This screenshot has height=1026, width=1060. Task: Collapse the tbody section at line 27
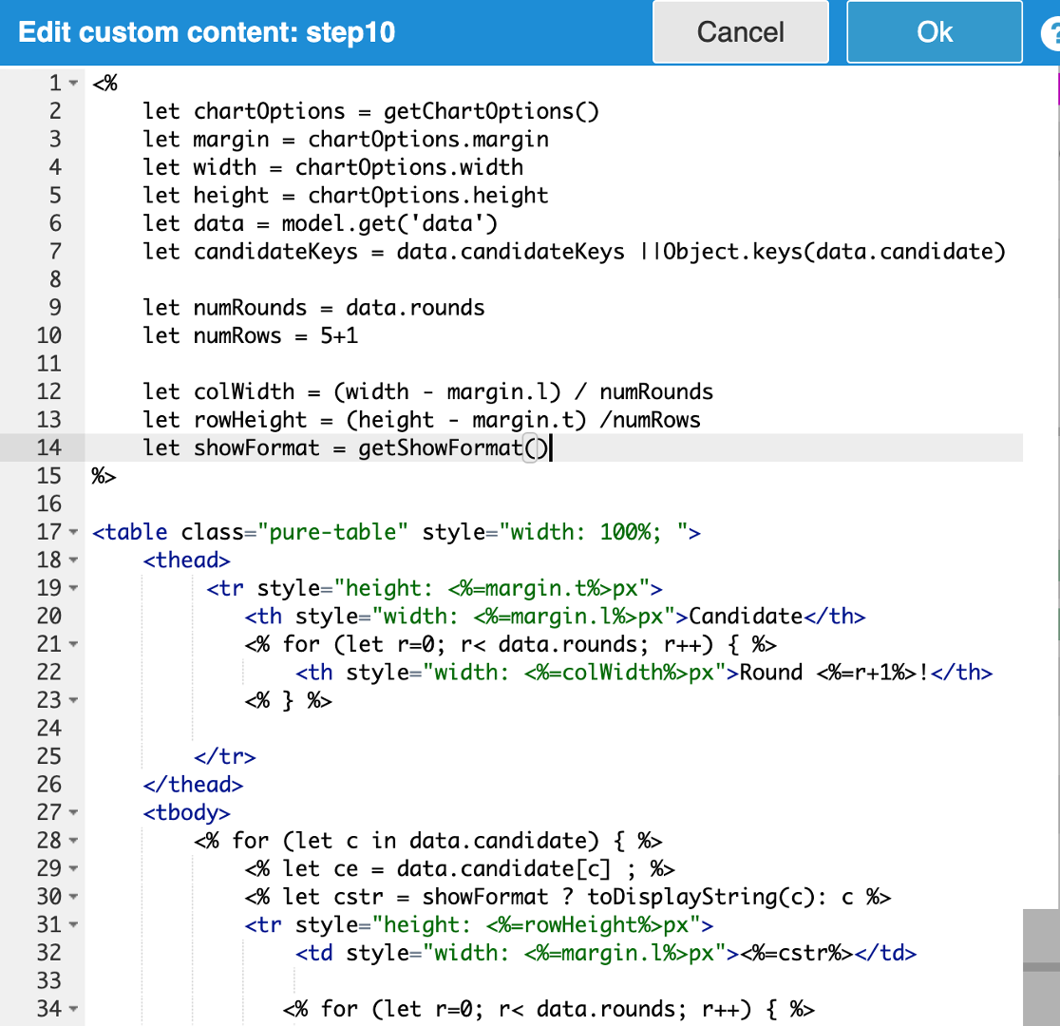[74, 812]
